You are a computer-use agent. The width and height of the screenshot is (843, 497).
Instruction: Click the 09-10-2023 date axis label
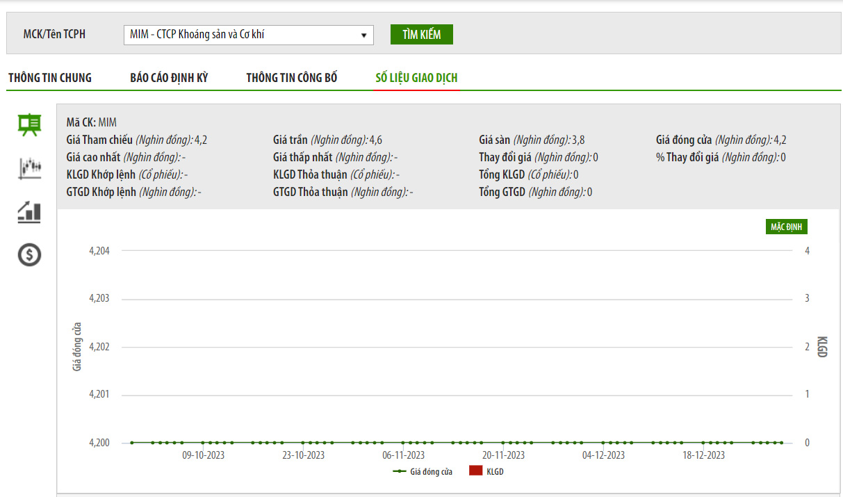tap(203, 455)
